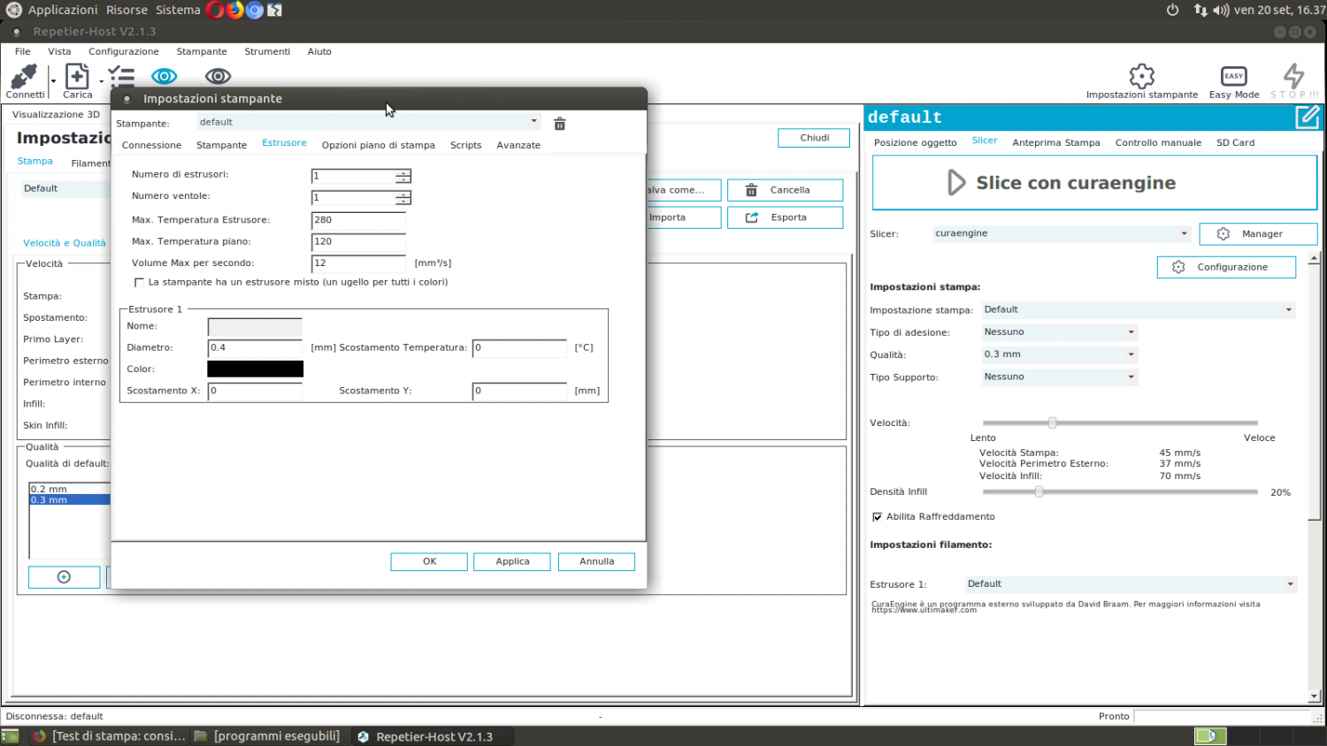The image size is (1327, 746).
Task: Open the Slicer curaengine dropdown
Action: click(1062, 233)
